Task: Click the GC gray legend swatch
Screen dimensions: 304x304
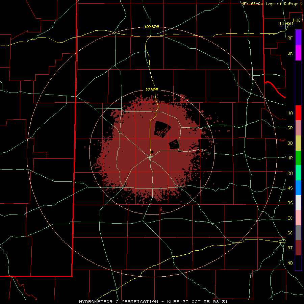Action: pos(298,233)
